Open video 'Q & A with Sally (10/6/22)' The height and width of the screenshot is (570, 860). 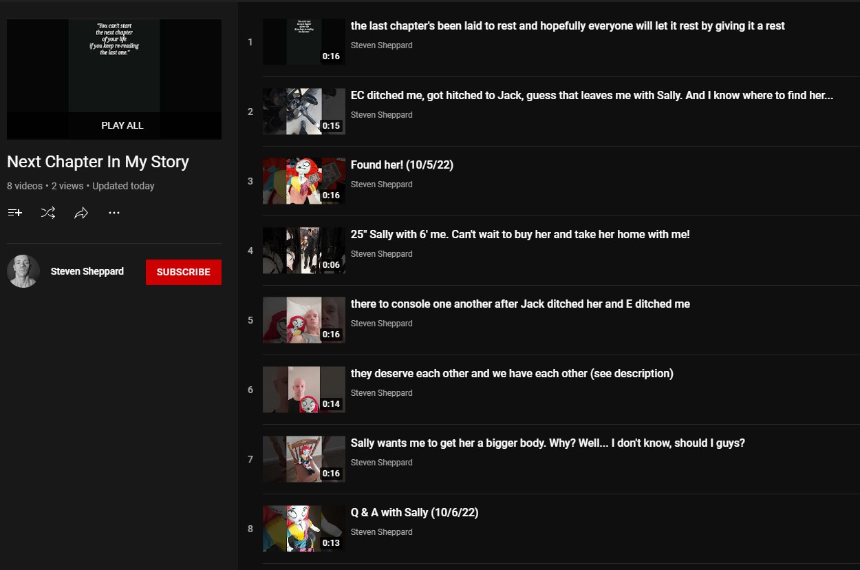414,512
